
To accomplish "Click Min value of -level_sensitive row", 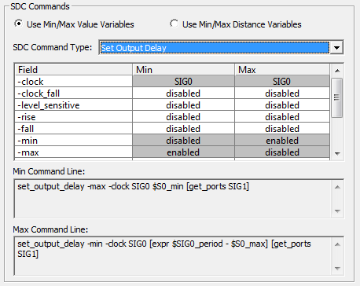I will [183, 105].
